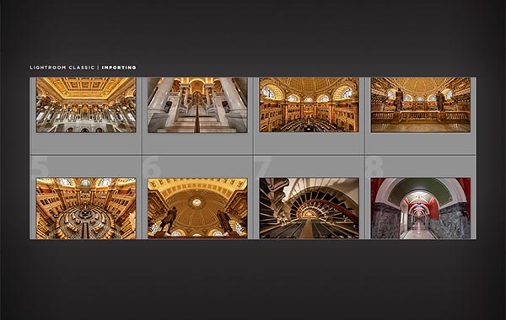Select thumbnail 8, the red arched corridor photo
This screenshot has height=320, width=506.
421,209
